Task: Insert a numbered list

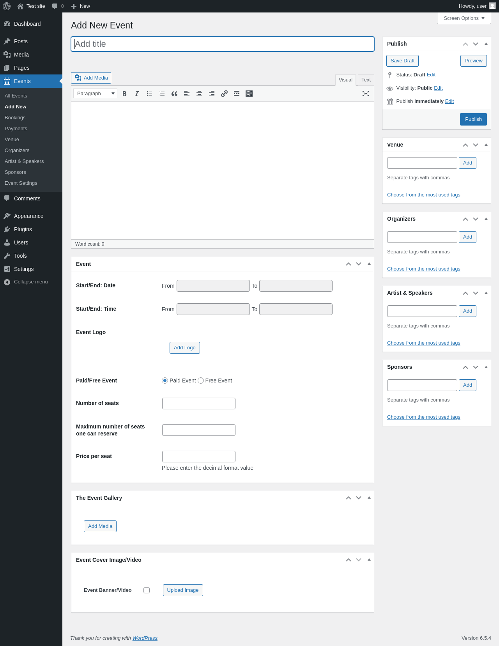Action: (162, 94)
